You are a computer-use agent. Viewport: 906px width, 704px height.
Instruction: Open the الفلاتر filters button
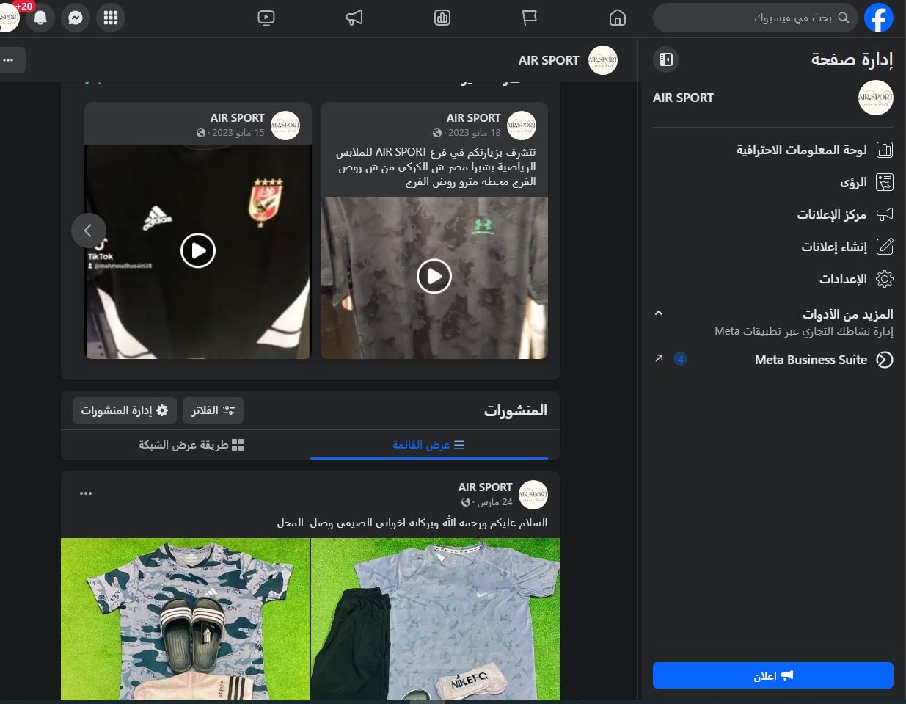[x=213, y=410]
